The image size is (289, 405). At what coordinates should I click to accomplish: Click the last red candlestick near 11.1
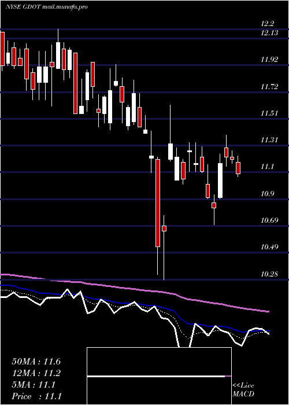[x=238, y=168]
